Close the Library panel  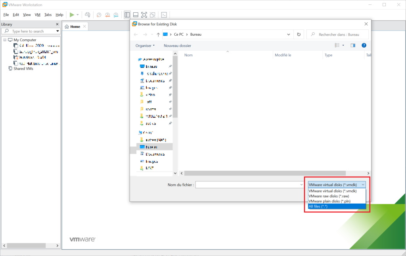tap(57, 24)
